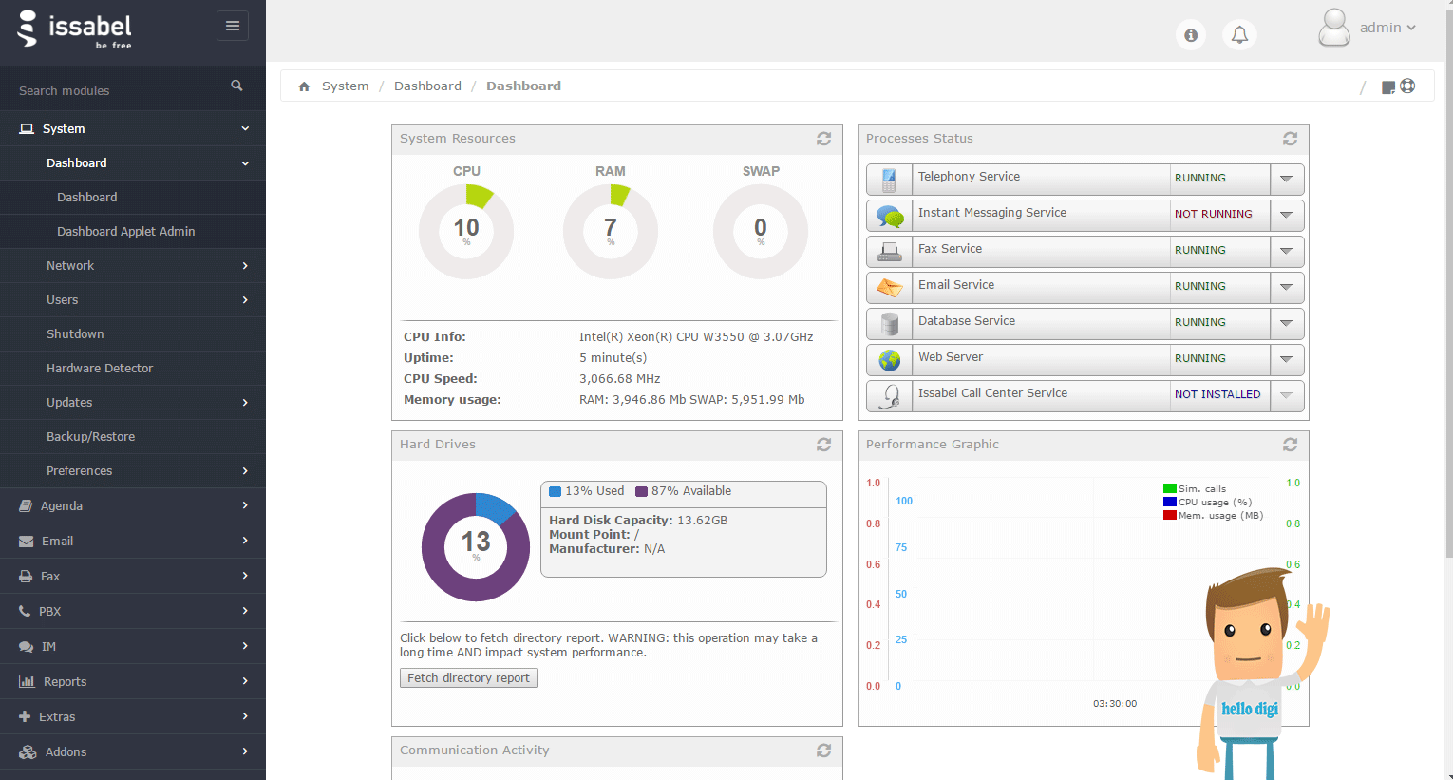Viewport: 1453px width, 780px height.
Task: Click the System breadcrumb link
Action: tap(345, 86)
